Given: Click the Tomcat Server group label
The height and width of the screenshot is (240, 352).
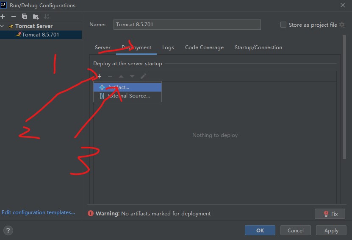Looking at the screenshot, I should pyautogui.click(x=34, y=26).
